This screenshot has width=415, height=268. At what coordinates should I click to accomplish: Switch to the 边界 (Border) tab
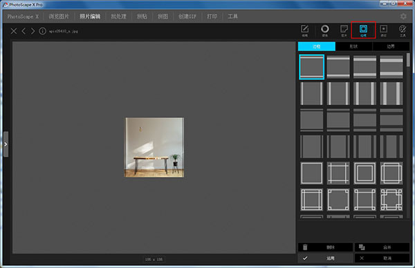coord(391,46)
